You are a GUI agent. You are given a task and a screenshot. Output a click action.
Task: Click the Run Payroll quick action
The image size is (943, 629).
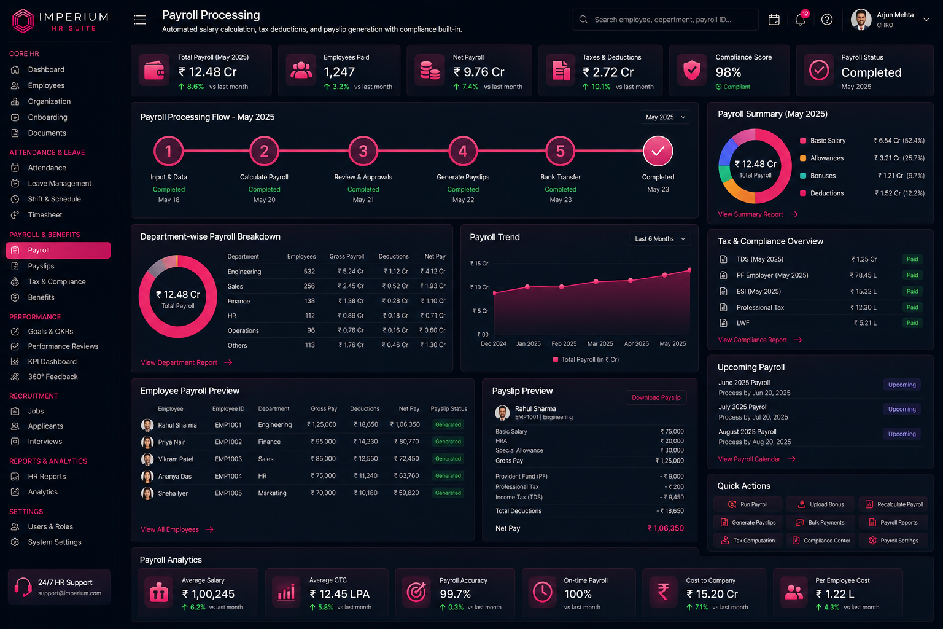(748, 504)
